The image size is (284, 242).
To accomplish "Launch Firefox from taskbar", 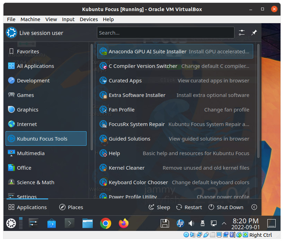I will tap(124, 223).
